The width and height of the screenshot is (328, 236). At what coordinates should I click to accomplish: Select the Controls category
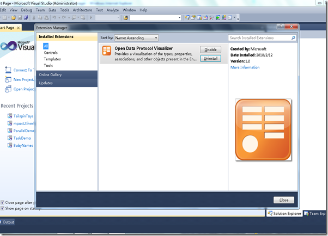[51, 53]
